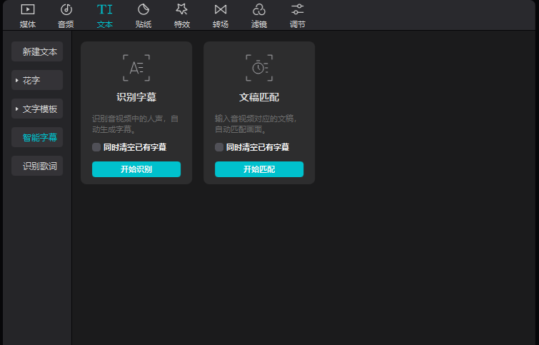Expand the 文字模板 category arrow
The image size is (539, 345).
coord(17,109)
